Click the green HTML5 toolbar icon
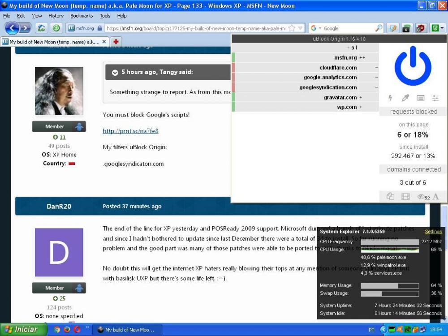448x336 pixels. click(435, 28)
